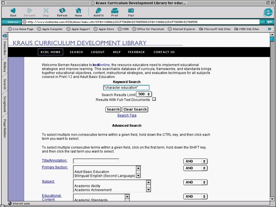The width and height of the screenshot is (276, 207).
Task: Click the Back toolbar icon
Action: pos(13,12)
